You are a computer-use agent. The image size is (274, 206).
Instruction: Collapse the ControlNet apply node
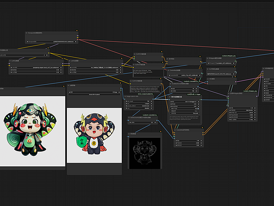pos(175,130)
